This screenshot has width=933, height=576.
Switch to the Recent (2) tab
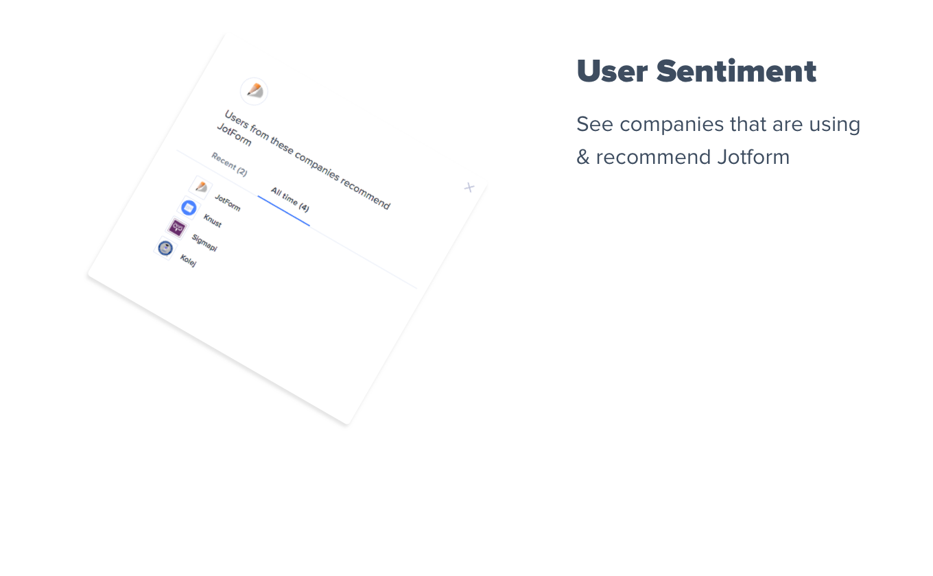pyautogui.click(x=229, y=165)
